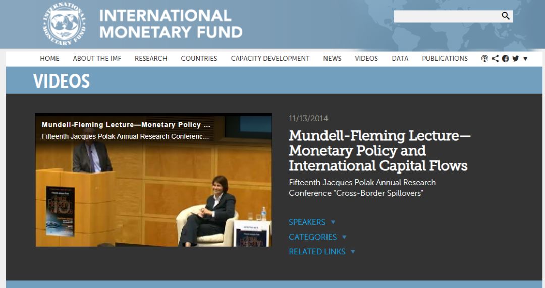
Task: Open the RESEARCH menu item
Action: click(x=151, y=59)
